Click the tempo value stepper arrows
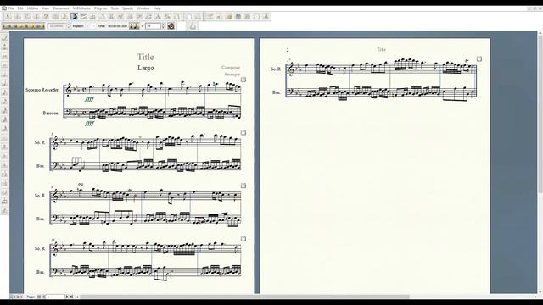This screenshot has width=543, height=305. 163,26
